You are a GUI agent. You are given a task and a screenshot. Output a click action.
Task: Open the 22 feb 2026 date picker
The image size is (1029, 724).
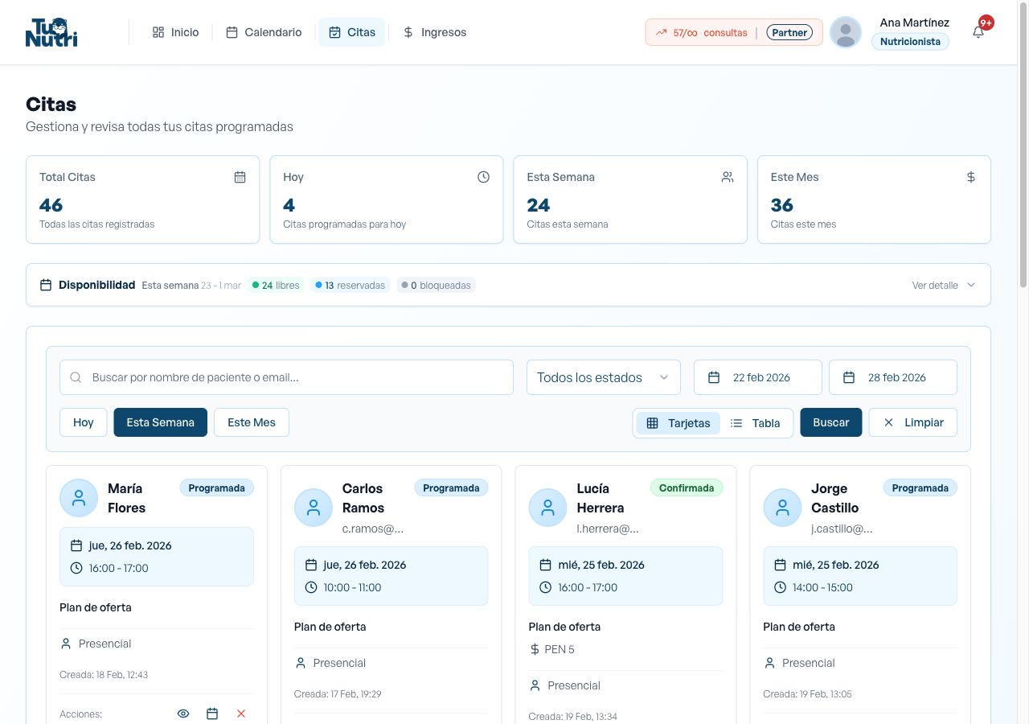(756, 376)
